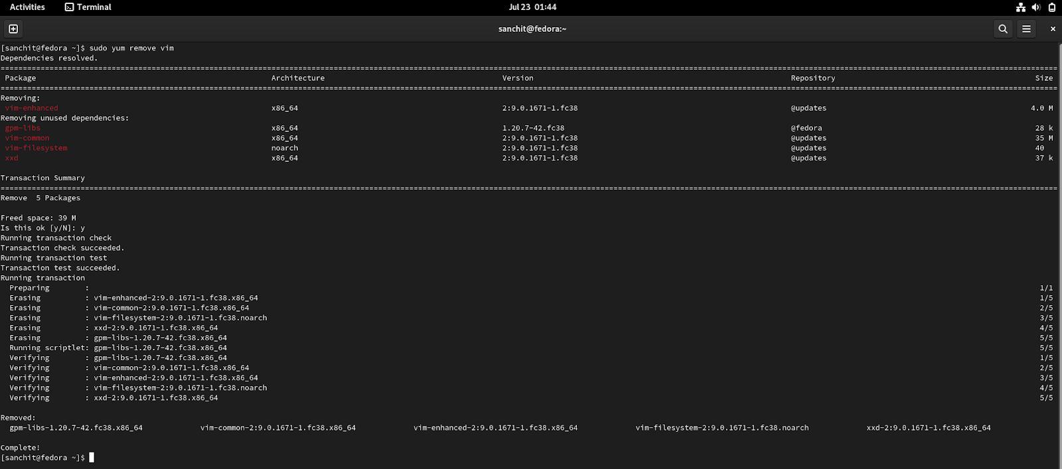Viewport: 1062px width, 469px height.
Task: Click the Package column header
Action: (21, 78)
